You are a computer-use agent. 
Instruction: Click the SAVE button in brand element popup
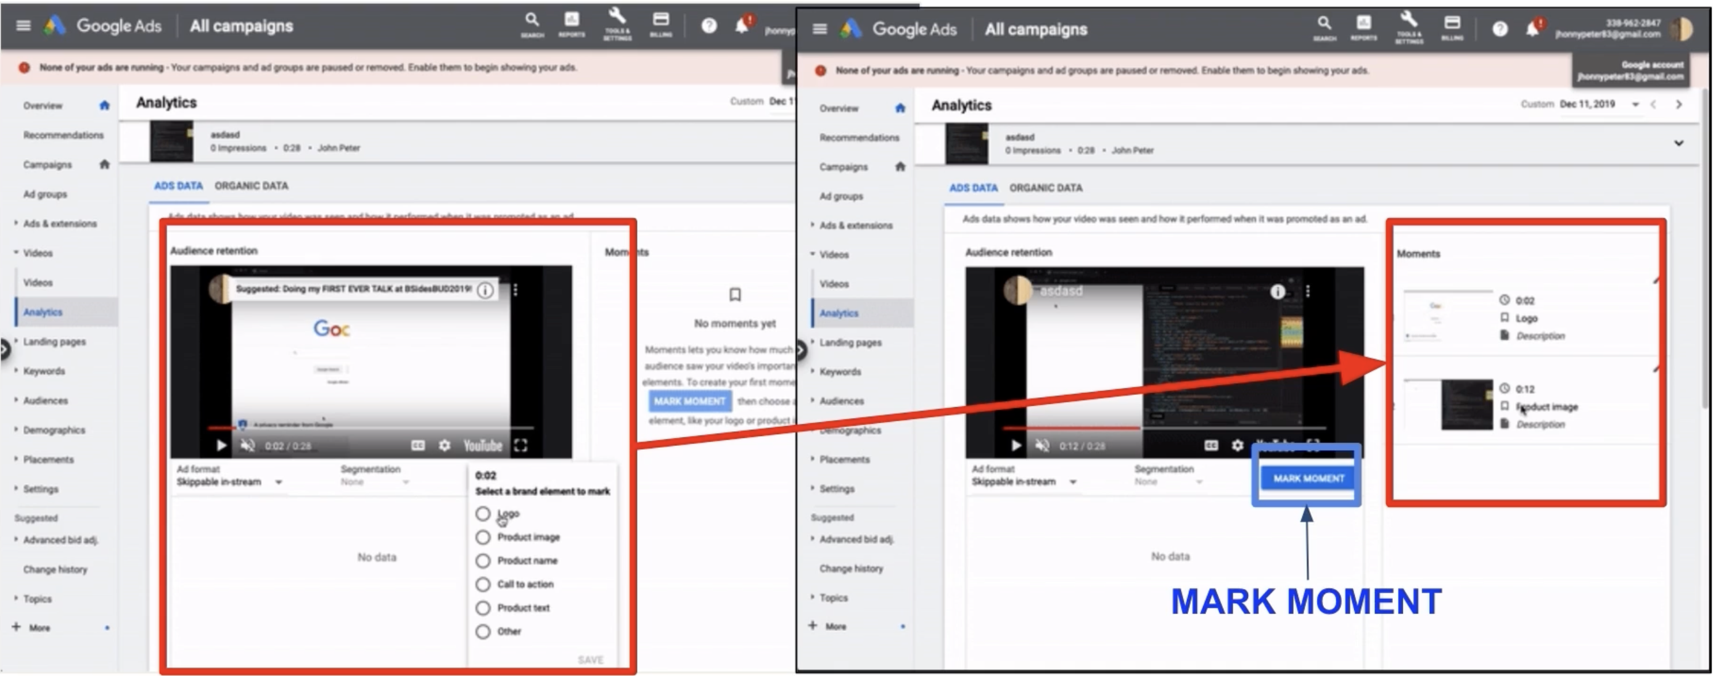pos(590,659)
